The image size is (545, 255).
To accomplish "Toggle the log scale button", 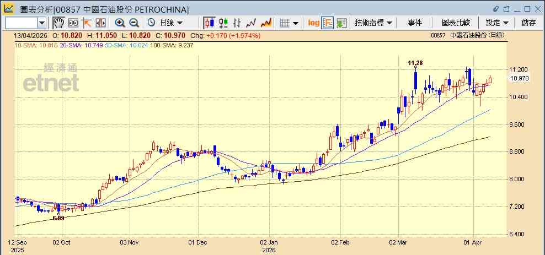I will tap(313, 23).
